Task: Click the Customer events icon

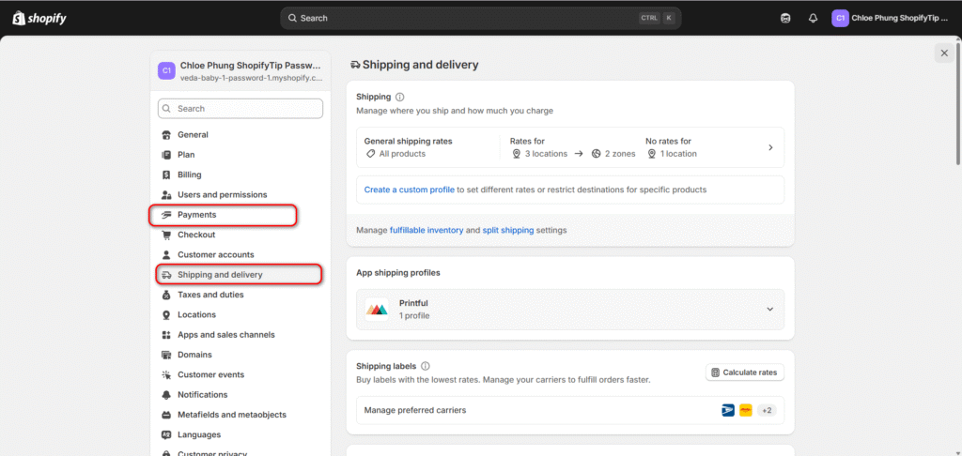Action: click(x=165, y=375)
